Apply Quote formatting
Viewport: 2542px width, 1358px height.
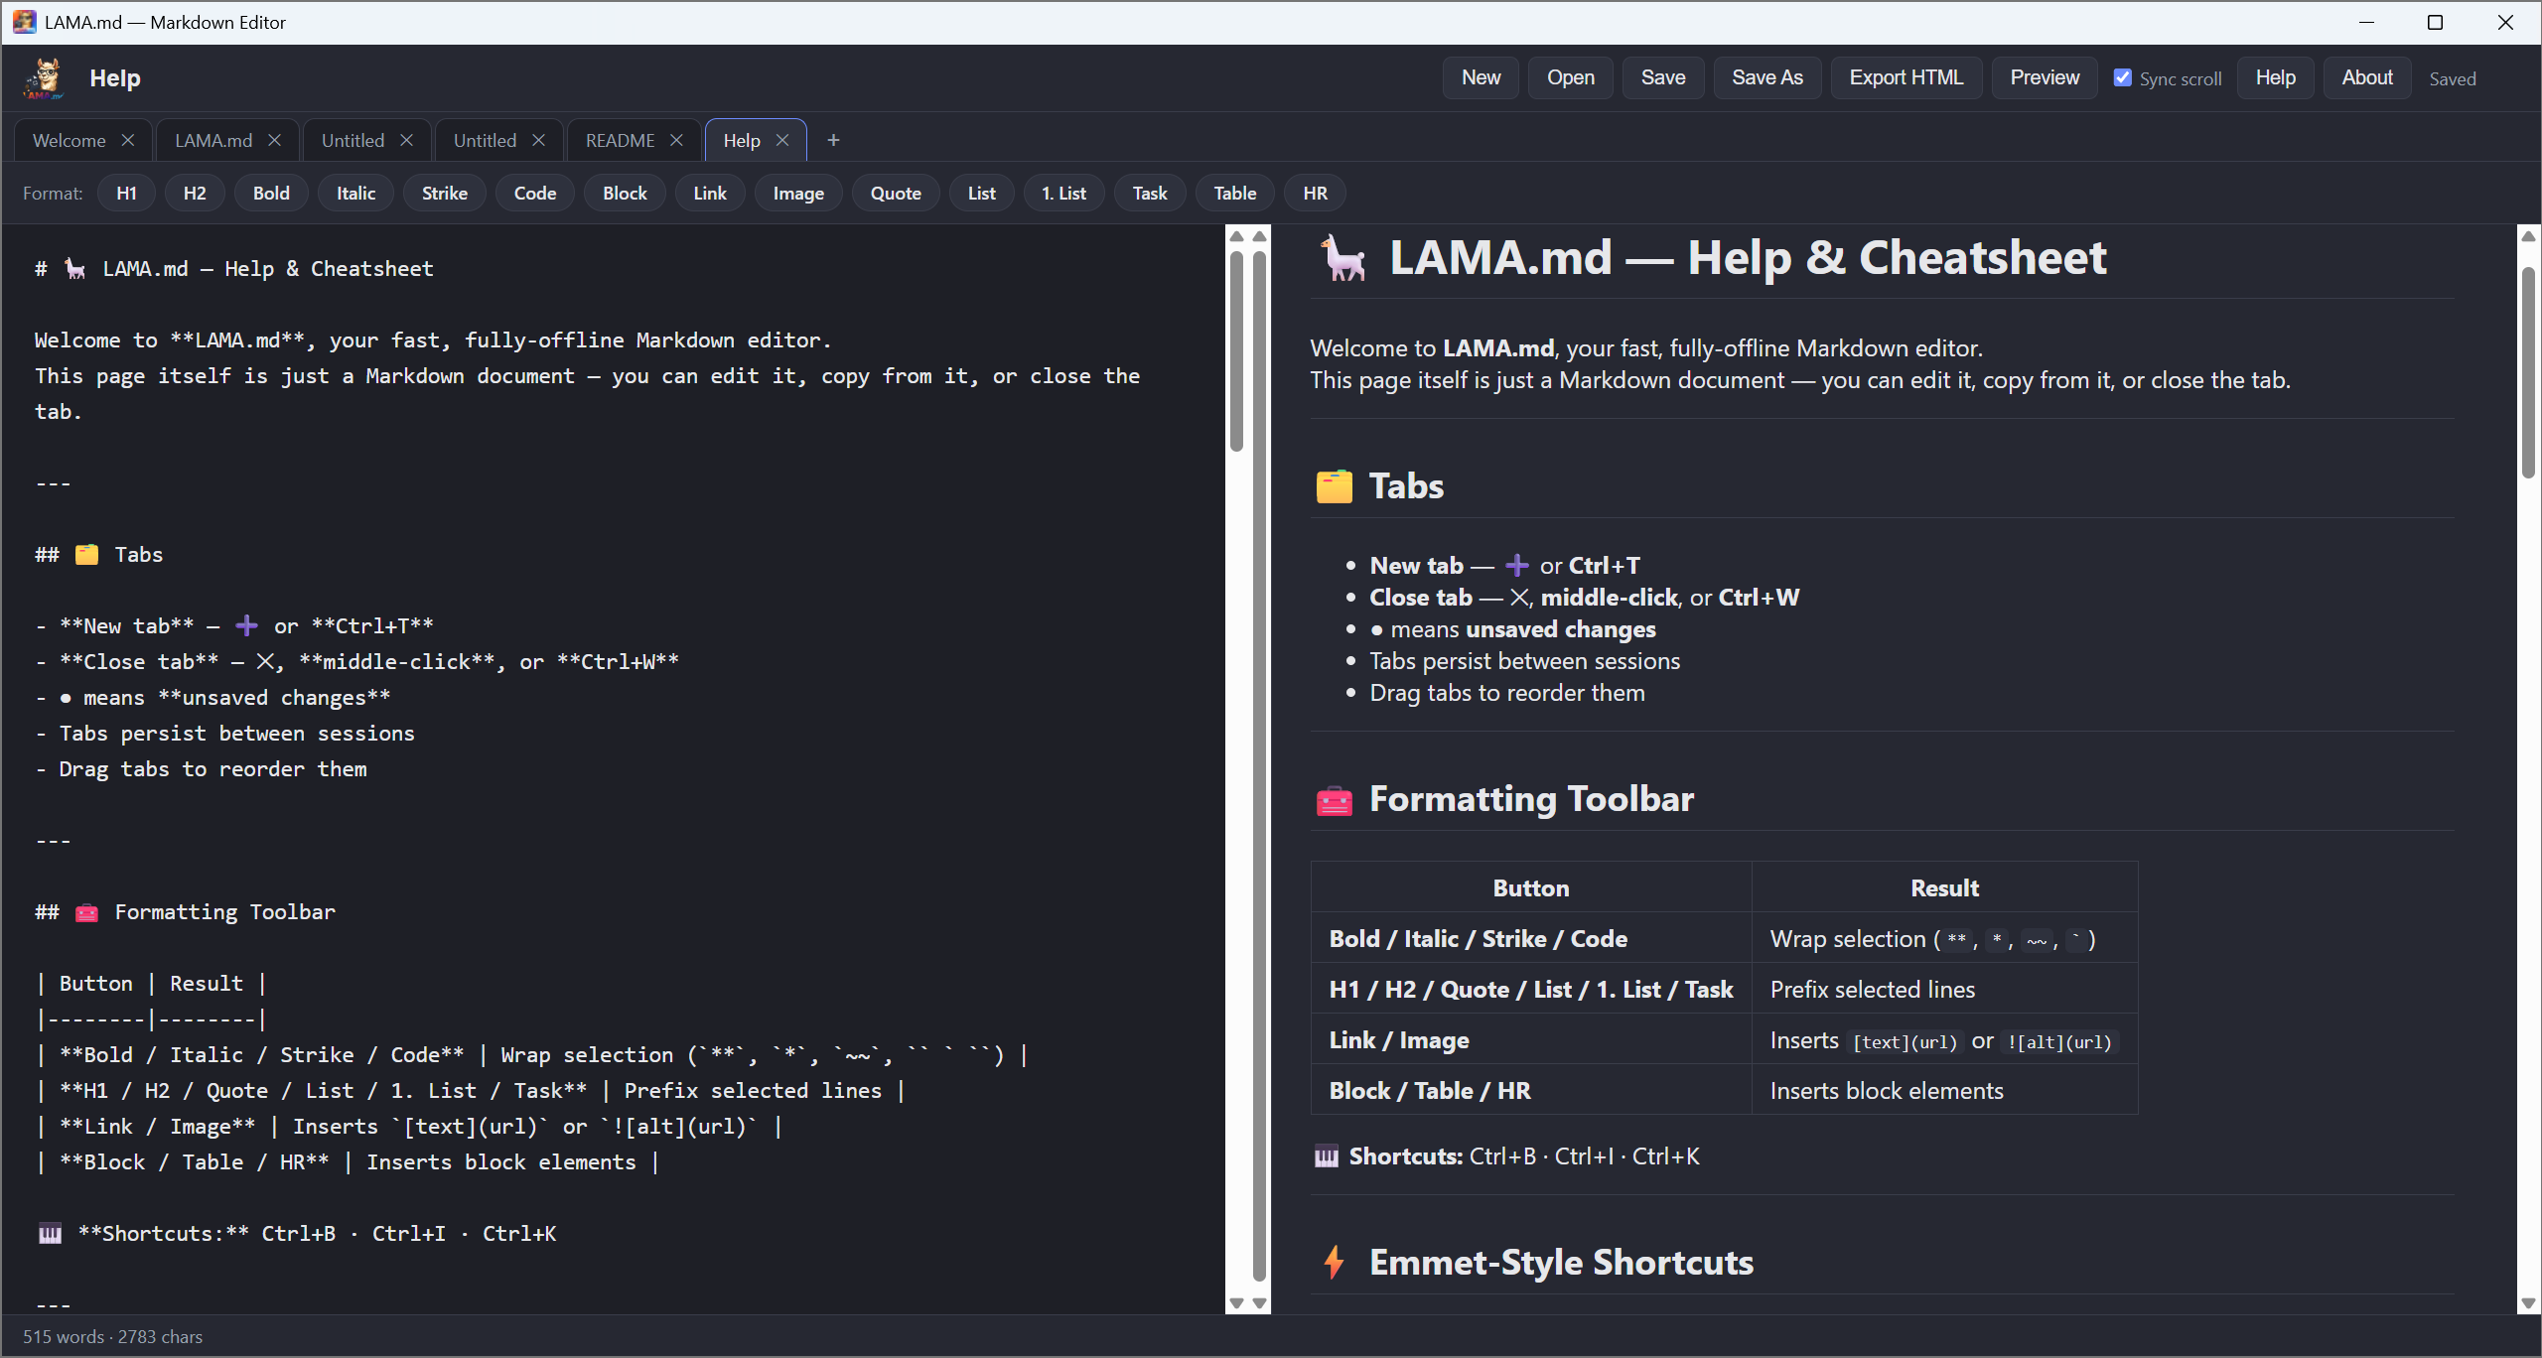click(x=896, y=194)
